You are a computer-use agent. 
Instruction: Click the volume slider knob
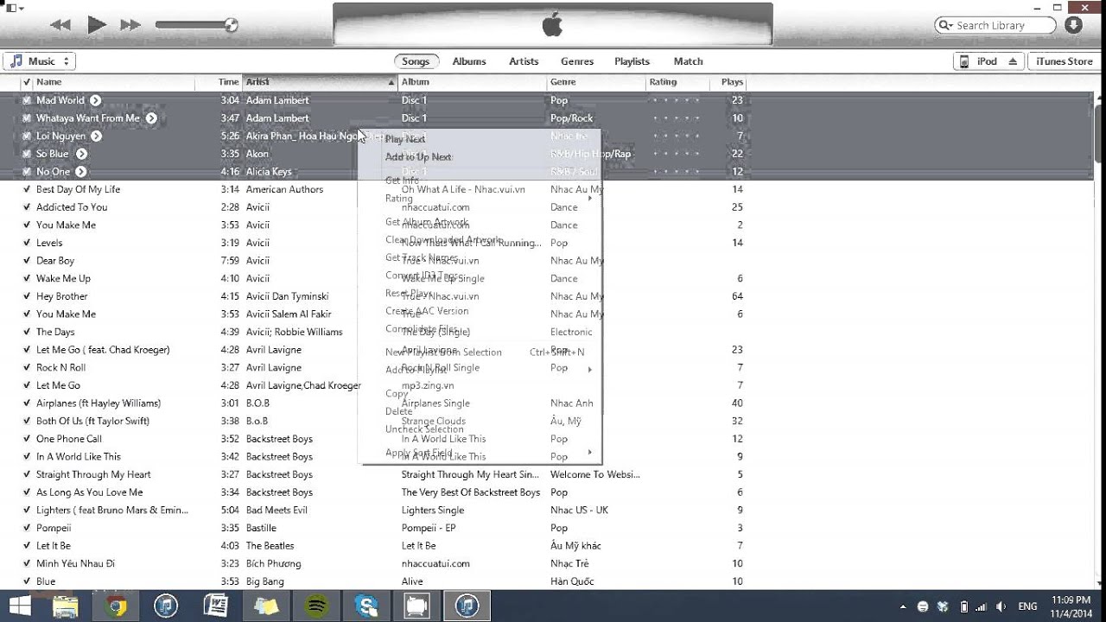click(x=231, y=25)
